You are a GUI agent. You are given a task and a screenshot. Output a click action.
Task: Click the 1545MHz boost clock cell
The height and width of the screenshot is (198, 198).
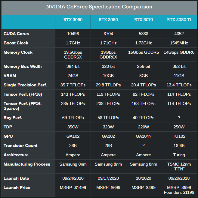179,43
